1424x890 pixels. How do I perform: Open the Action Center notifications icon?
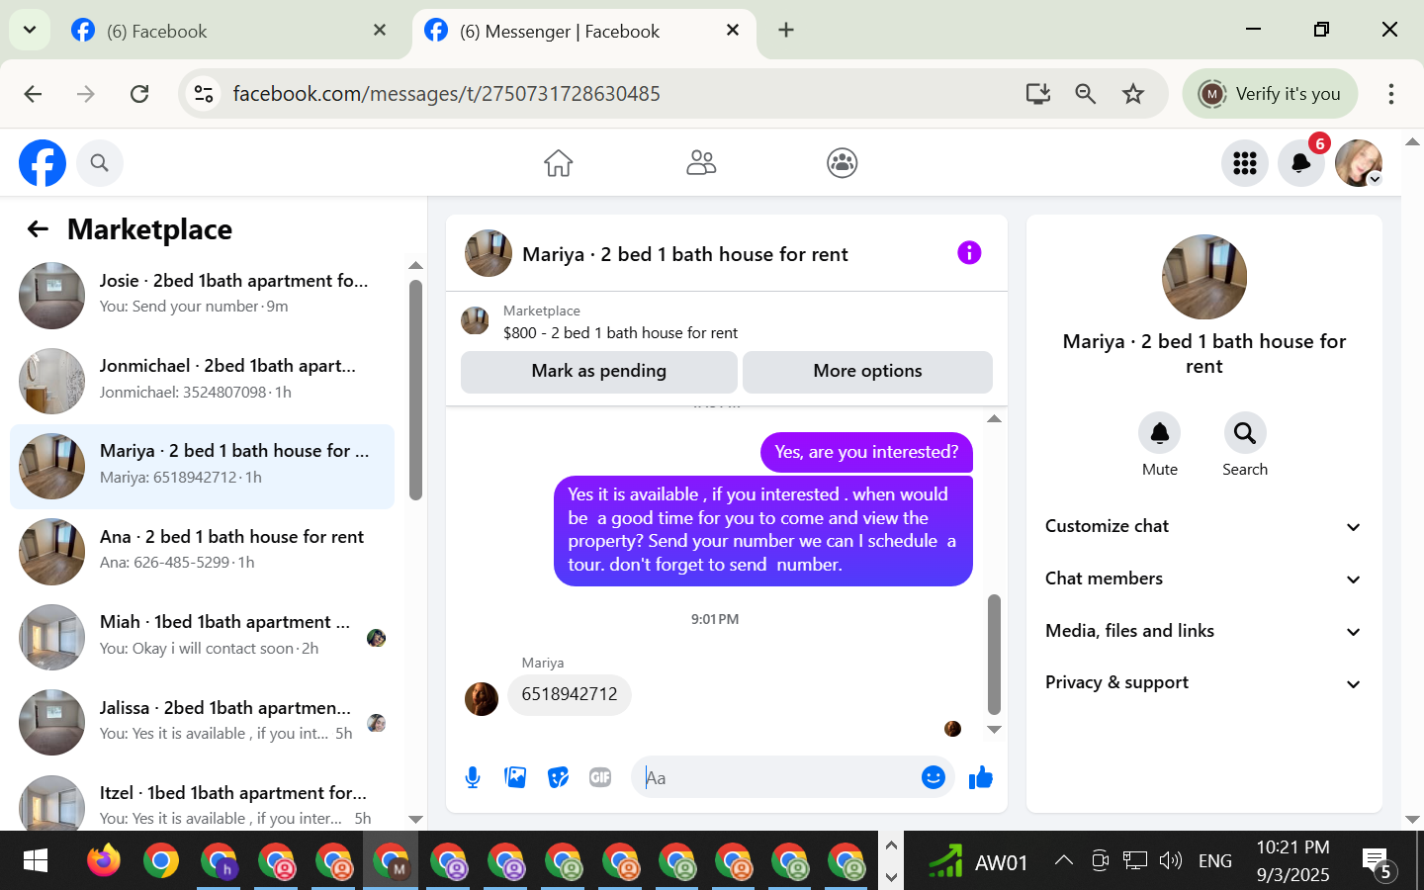coord(1377,862)
